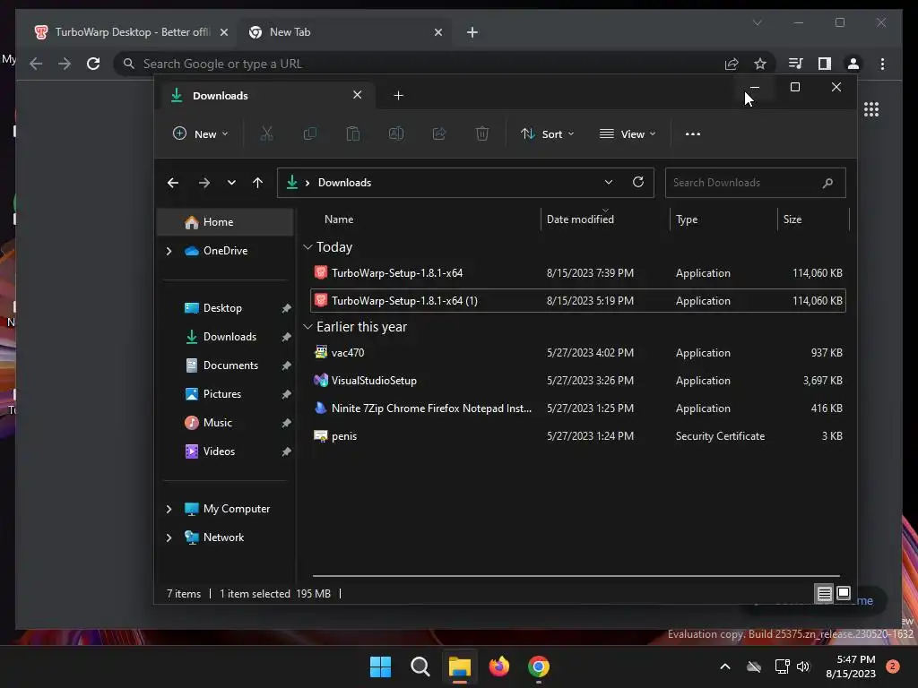Open the Windows Start menu
The height and width of the screenshot is (688, 918).
click(380, 666)
